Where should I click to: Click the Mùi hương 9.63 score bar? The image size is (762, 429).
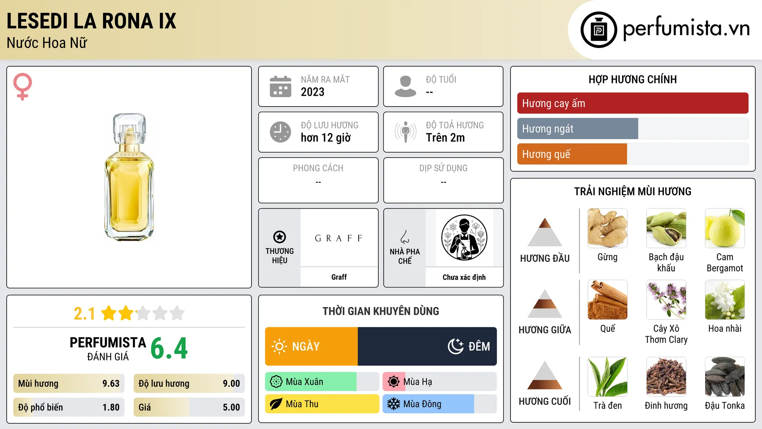pos(69,384)
